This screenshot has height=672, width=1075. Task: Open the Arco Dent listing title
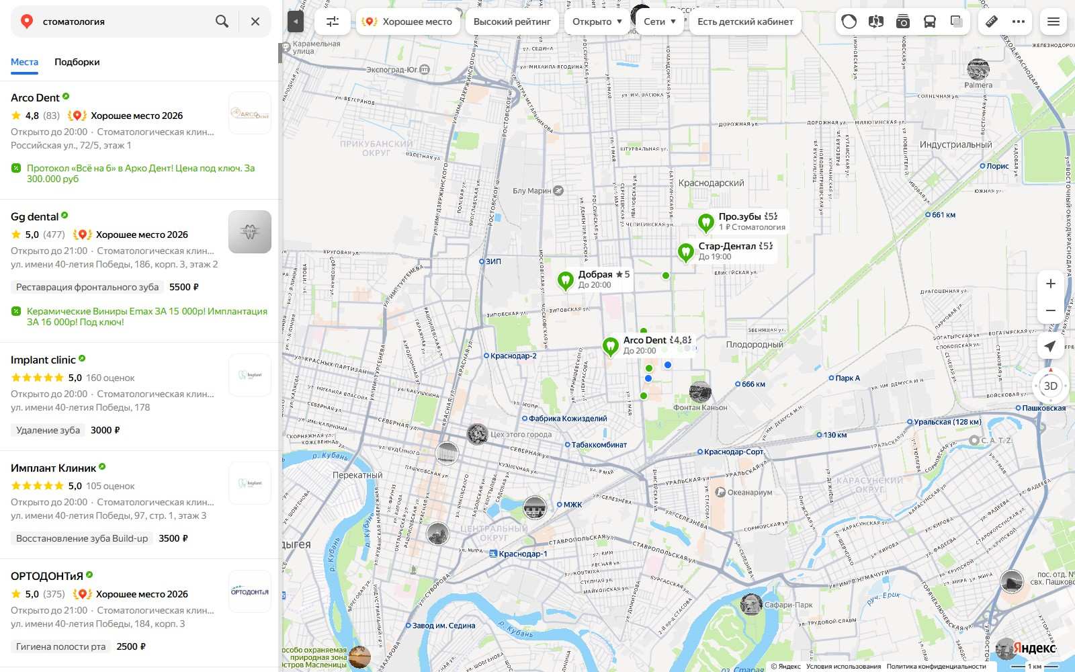[35, 98]
